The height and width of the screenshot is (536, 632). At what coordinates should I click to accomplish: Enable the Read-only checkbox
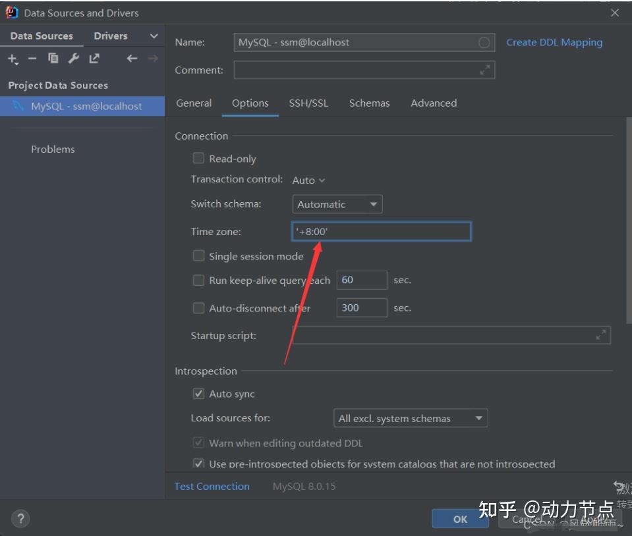199,158
